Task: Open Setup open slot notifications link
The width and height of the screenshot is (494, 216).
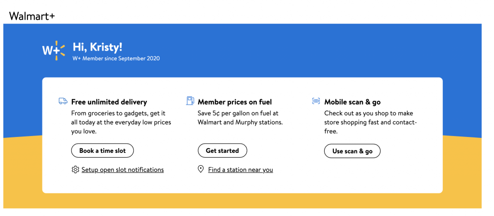Action: 123,170
